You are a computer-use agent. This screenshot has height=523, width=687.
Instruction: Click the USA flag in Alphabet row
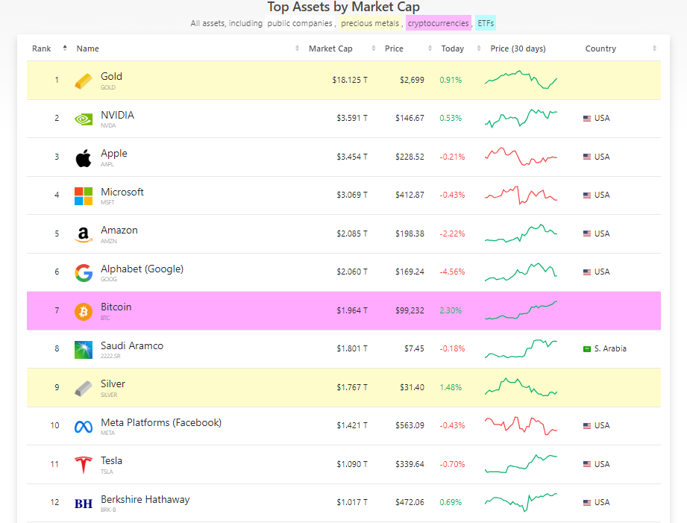(587, 272)
